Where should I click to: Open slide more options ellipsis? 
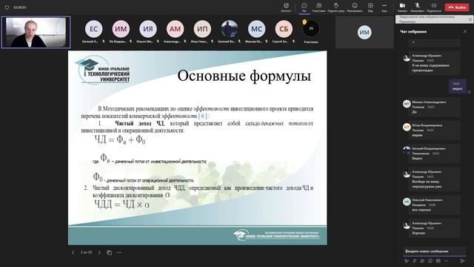click(119, 252)
